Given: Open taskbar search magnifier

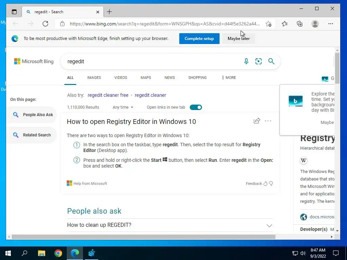Looking at the screenshot, I should 24,253.
